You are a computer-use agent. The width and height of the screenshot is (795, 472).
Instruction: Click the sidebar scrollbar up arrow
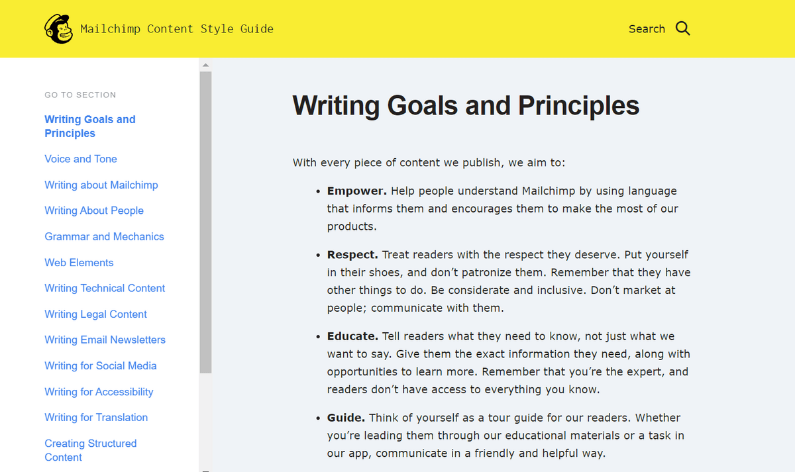point(205,65)
